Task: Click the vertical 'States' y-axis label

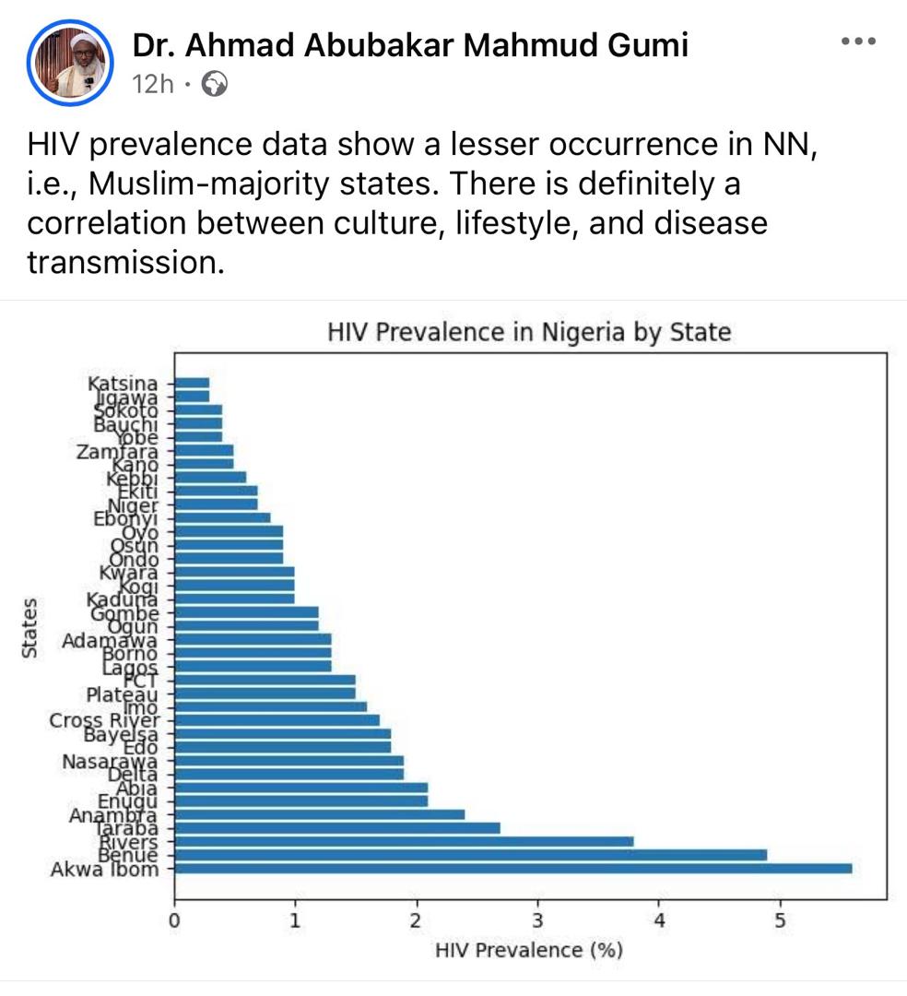Action: [x=30, y=627]
